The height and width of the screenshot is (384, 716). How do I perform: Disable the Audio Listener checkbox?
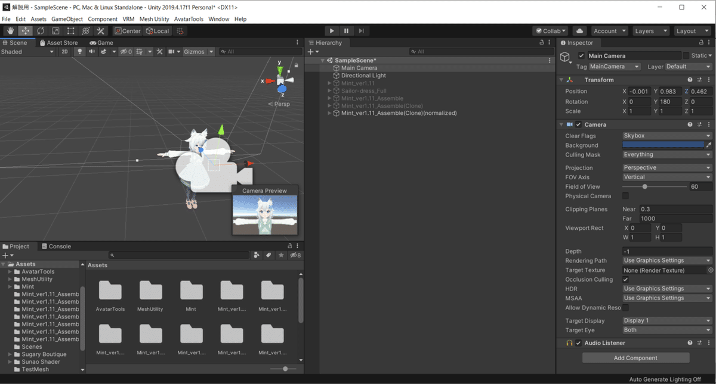point(579,344)
